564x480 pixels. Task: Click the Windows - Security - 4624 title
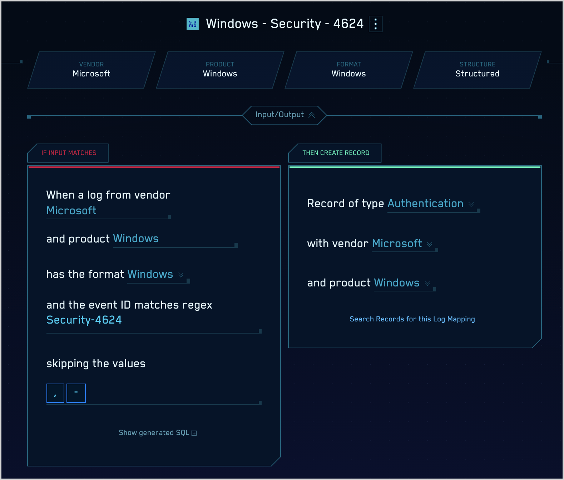(x=285, y=24)
